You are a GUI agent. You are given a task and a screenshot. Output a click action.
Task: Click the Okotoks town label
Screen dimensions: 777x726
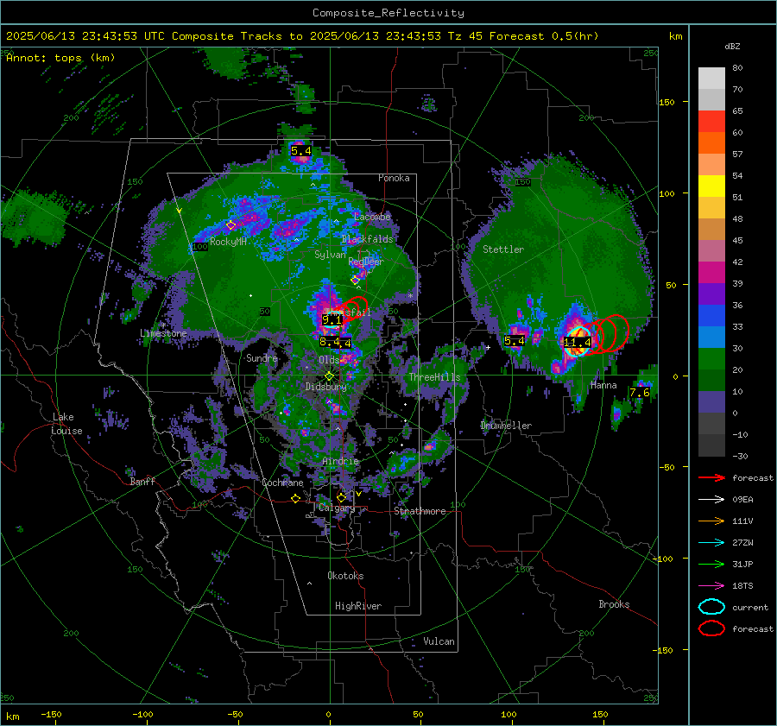pos(345,576)
